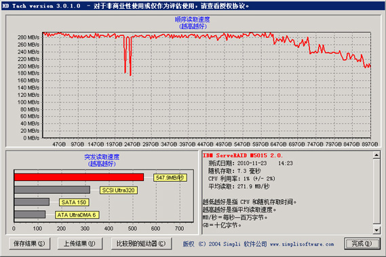Select the red 547.9MB/秒 burst speed bar
Screen dimensions: 386x257
79,177
